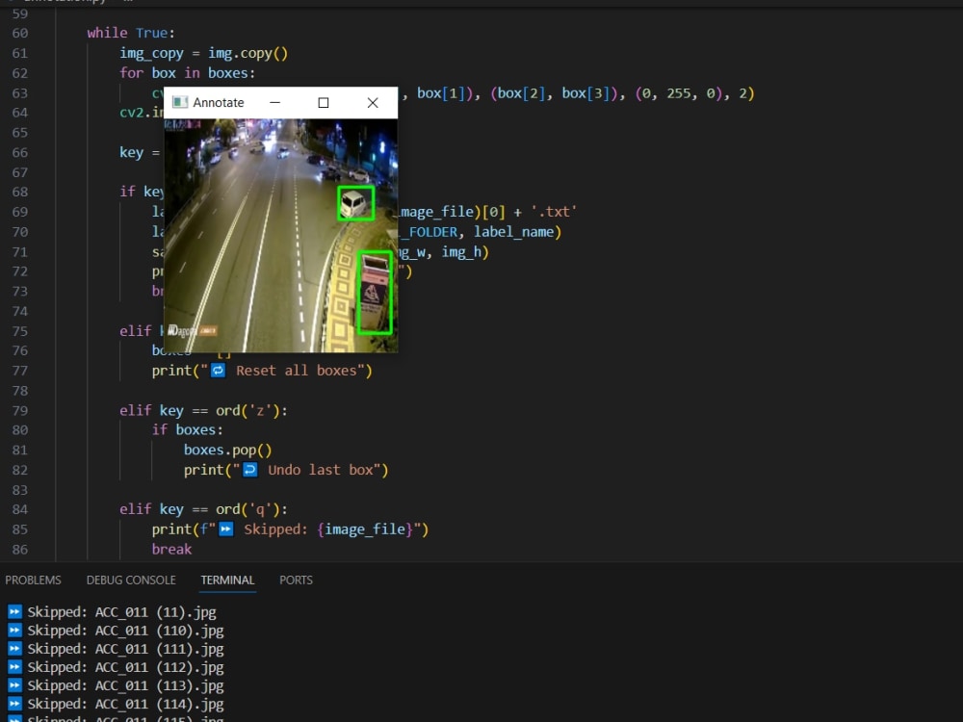Screen dimensions: 963x722
Task: Place cursor on 'while True:' line
Action: coord(131,33)
